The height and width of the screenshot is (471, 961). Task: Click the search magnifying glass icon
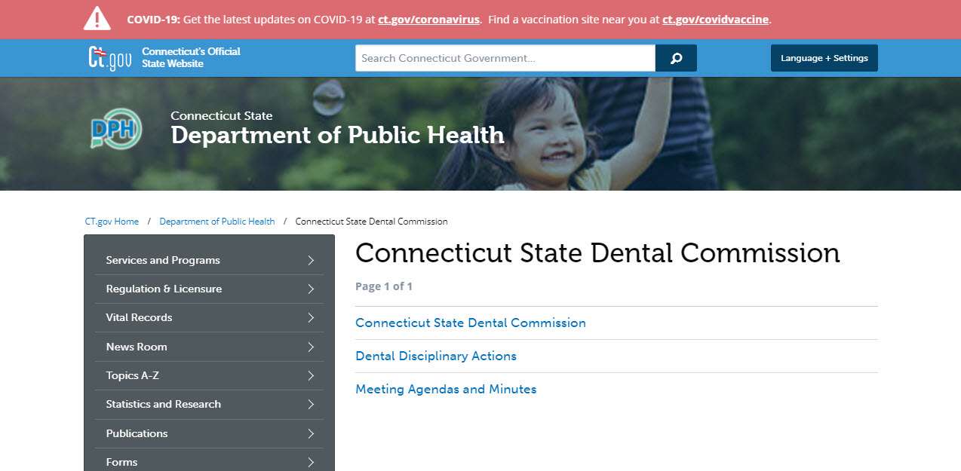click(x=674, y=57)
